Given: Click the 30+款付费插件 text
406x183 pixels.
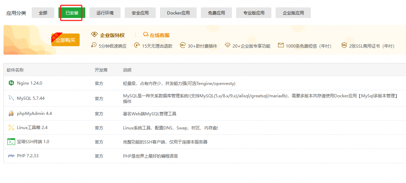Looking at the screenshot, I should point(203,46).
